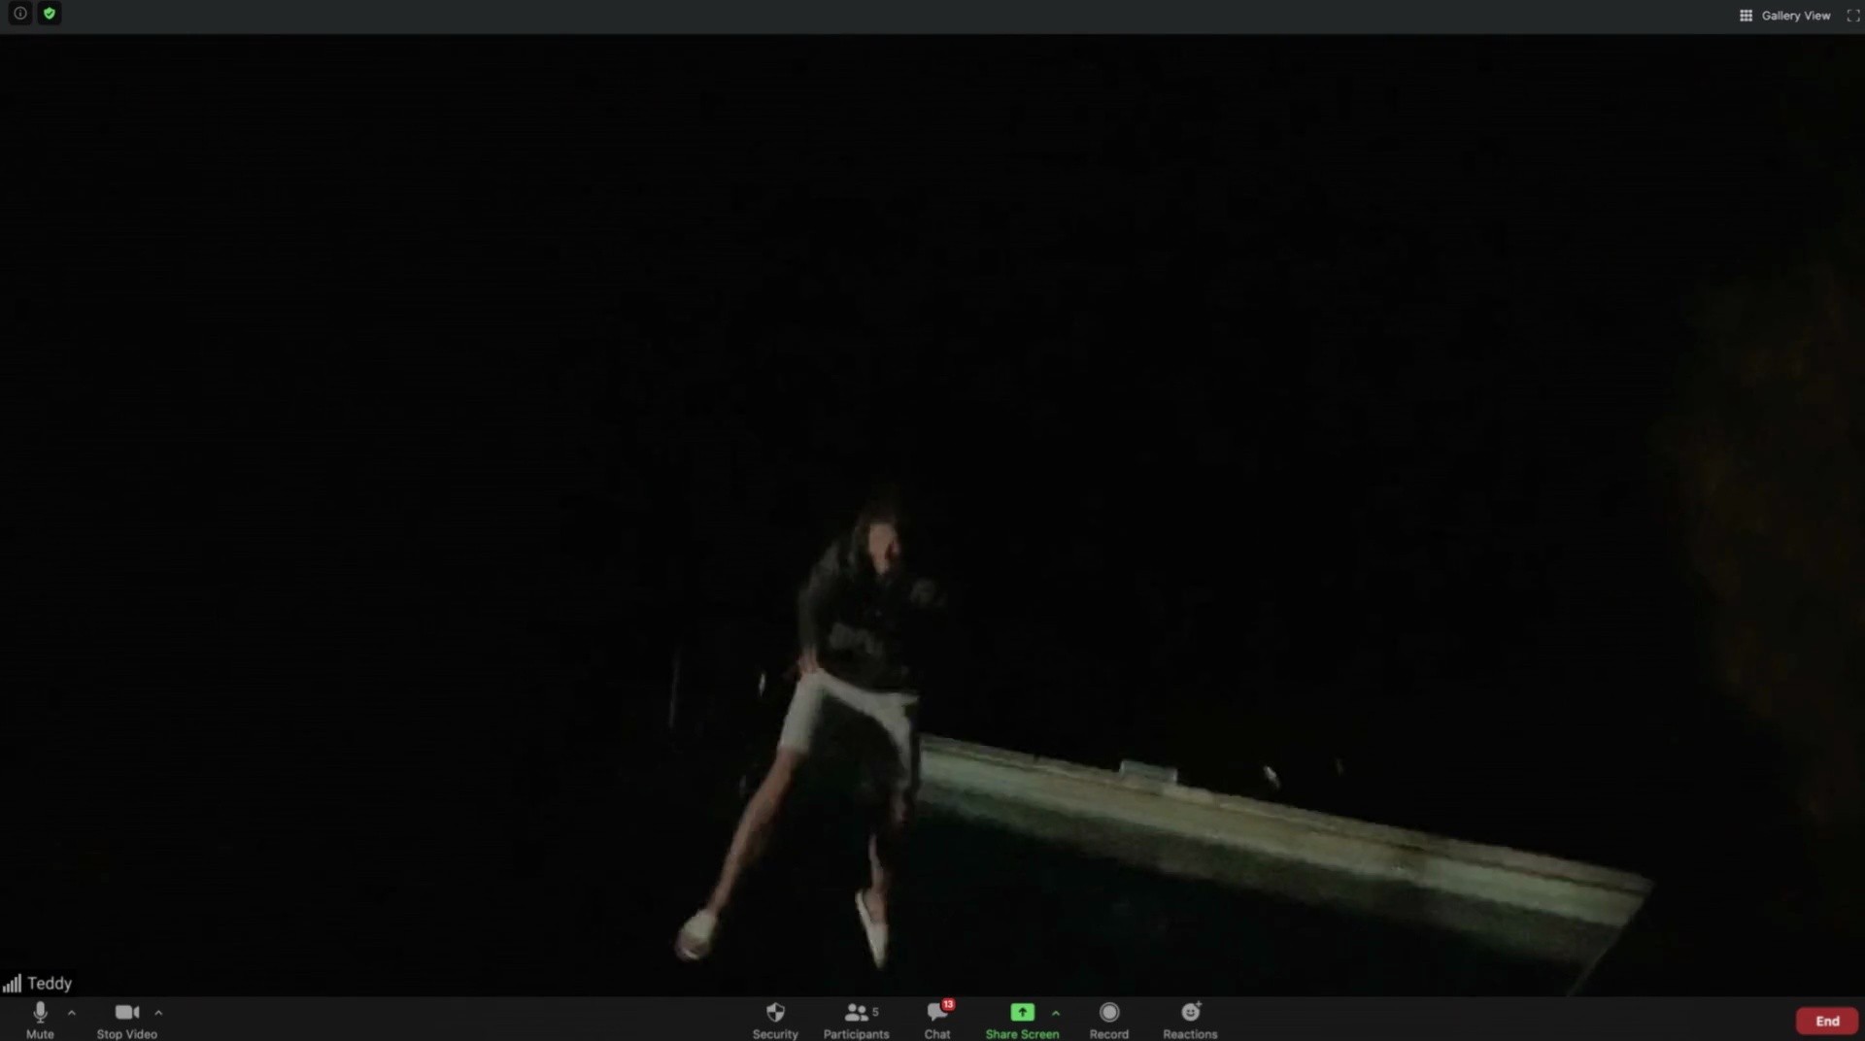The image size is (1865, 1041).
Task: End the meeting
Action: click(x=1827, y=1021)
